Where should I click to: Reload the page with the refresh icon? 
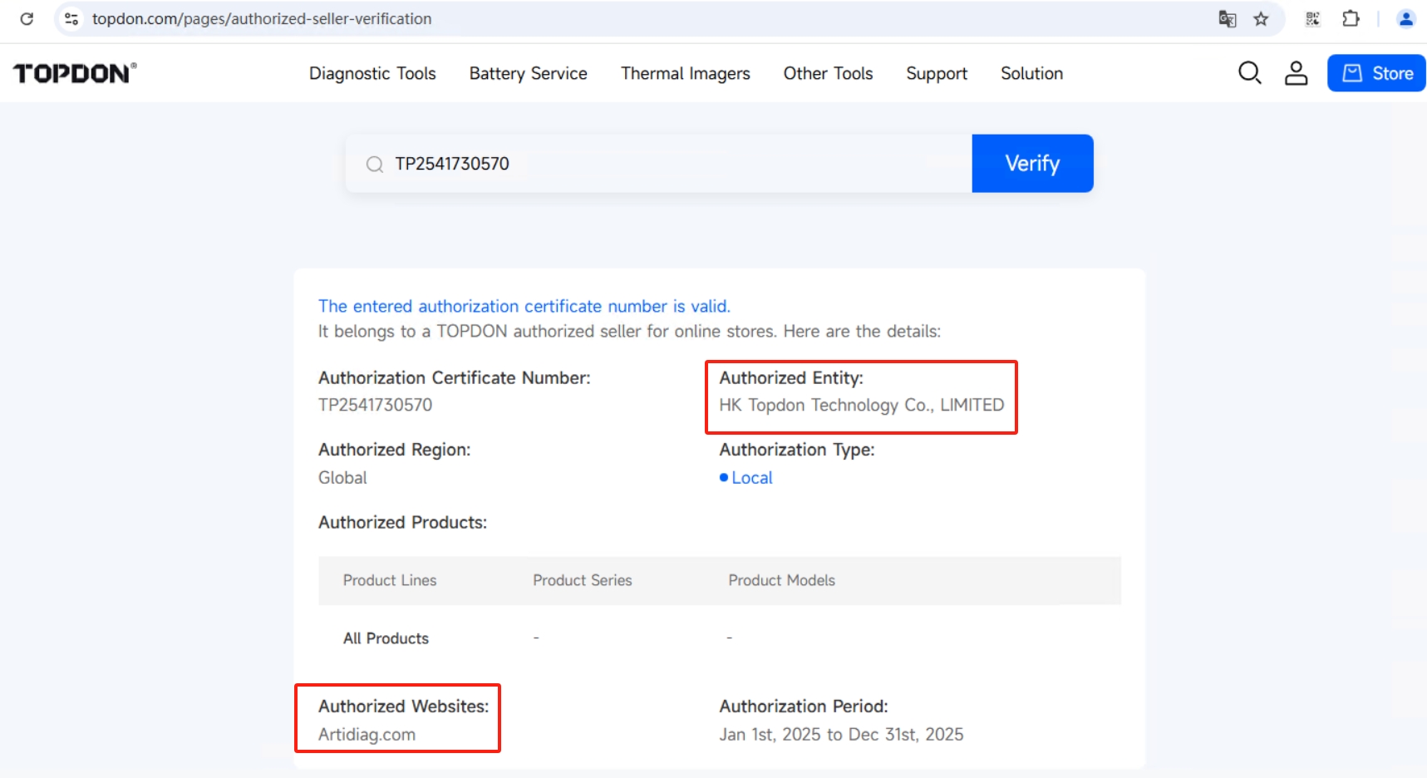click(x=27, y=18)
